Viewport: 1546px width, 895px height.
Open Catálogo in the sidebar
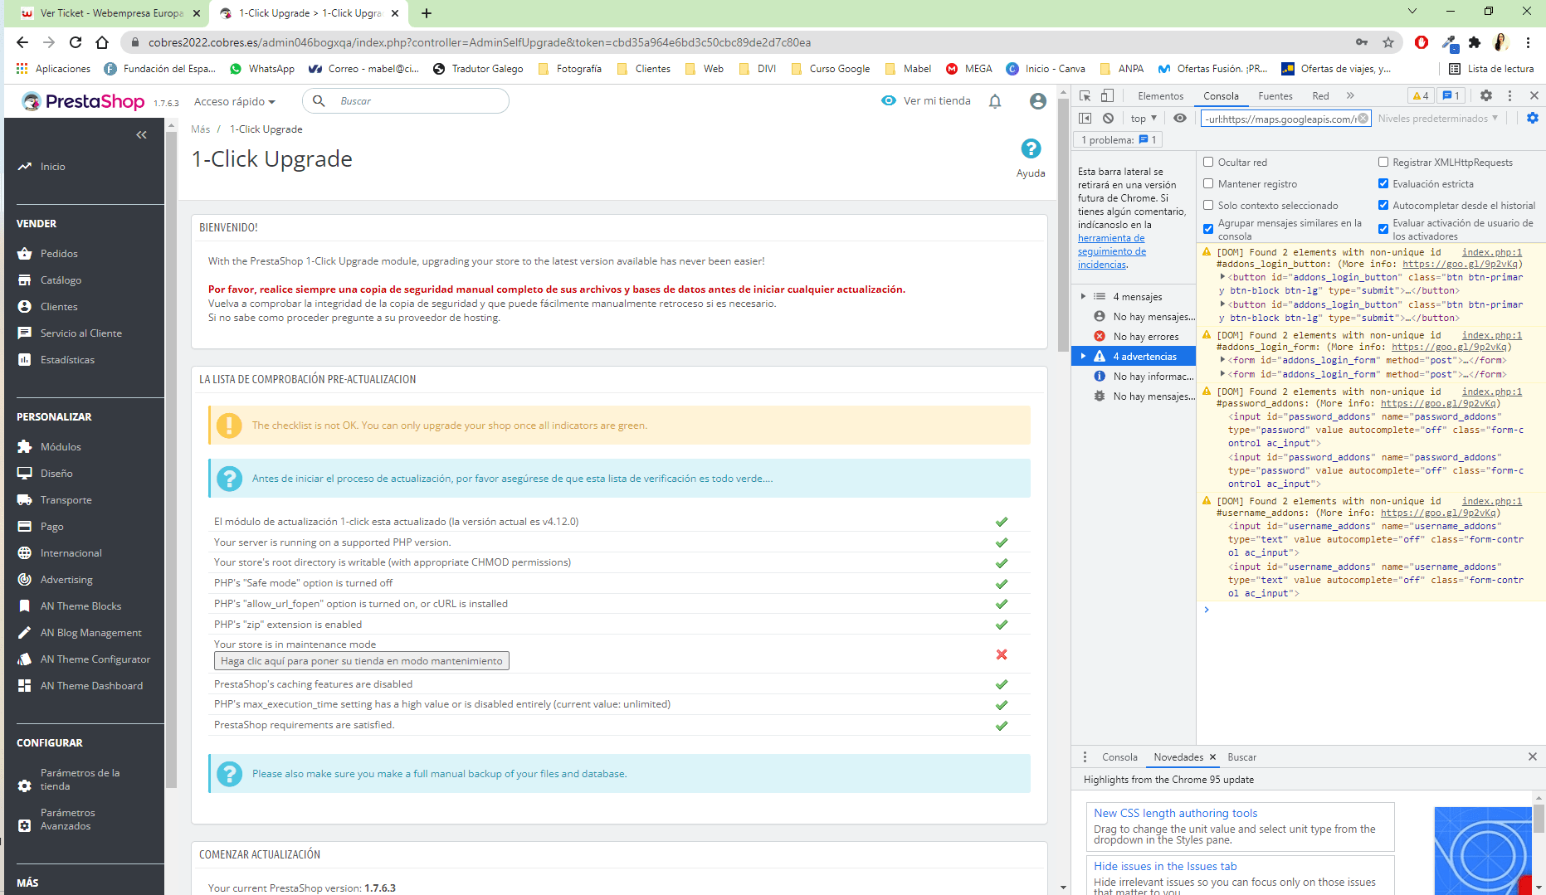61,280
